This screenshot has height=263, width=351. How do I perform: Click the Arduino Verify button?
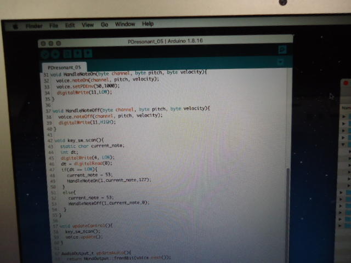coord(45,54)
